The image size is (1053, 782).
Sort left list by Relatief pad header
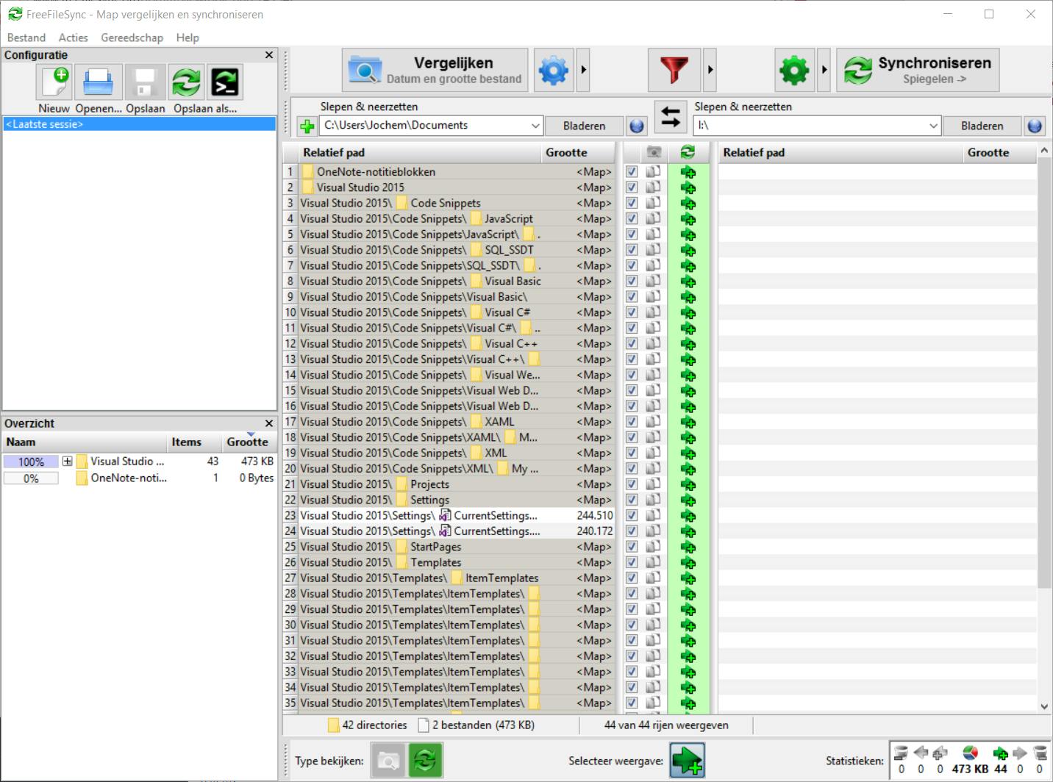(x=419, y=152)
